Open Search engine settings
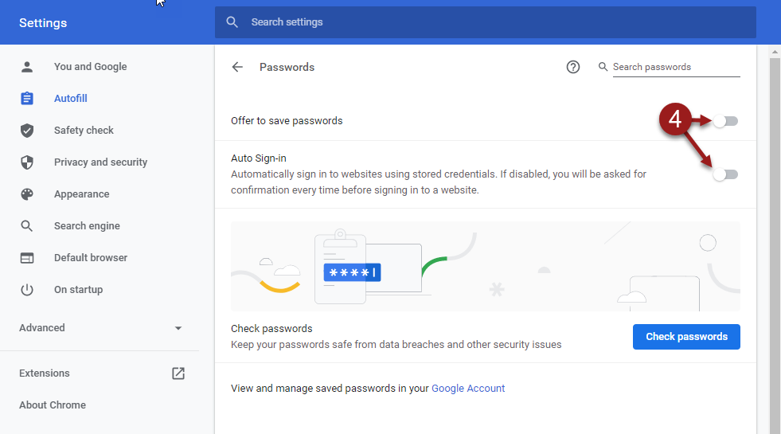The image size is (781, 434). 87,225
